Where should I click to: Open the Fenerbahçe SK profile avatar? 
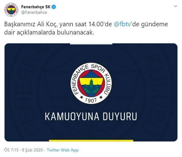pos(11,10)
